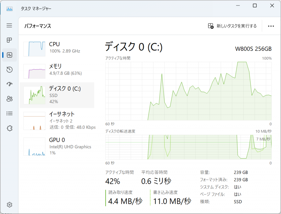Image resolution: width=281 pixels, height=214 pixels.
Task: Open the Startup apps page icon
Action: (x=10, y=84)
